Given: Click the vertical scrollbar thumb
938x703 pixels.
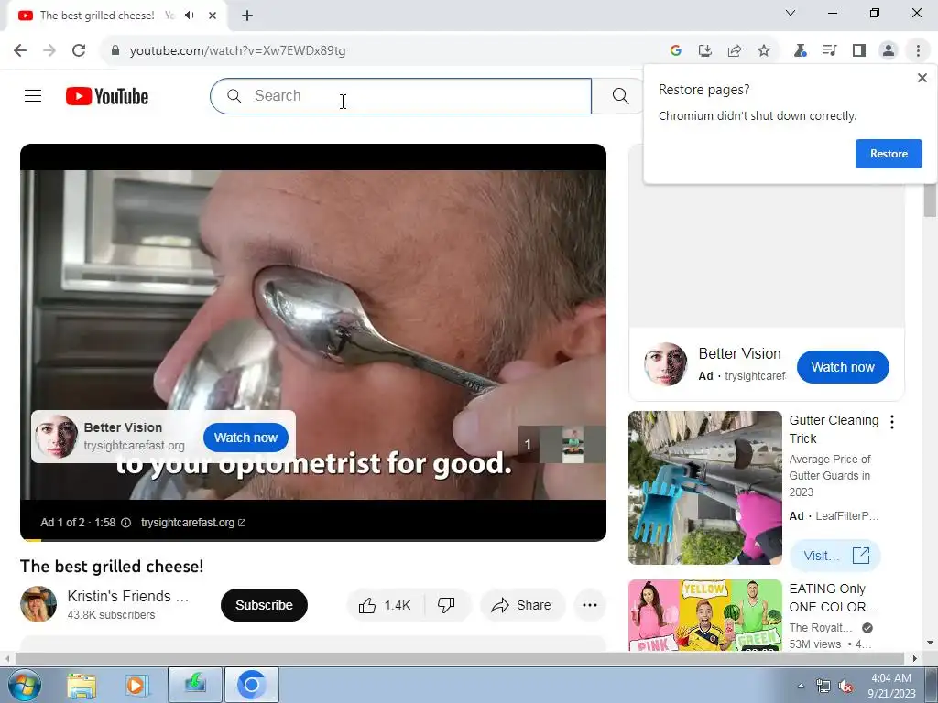Looking at the screenshot, I should (931, 200).
